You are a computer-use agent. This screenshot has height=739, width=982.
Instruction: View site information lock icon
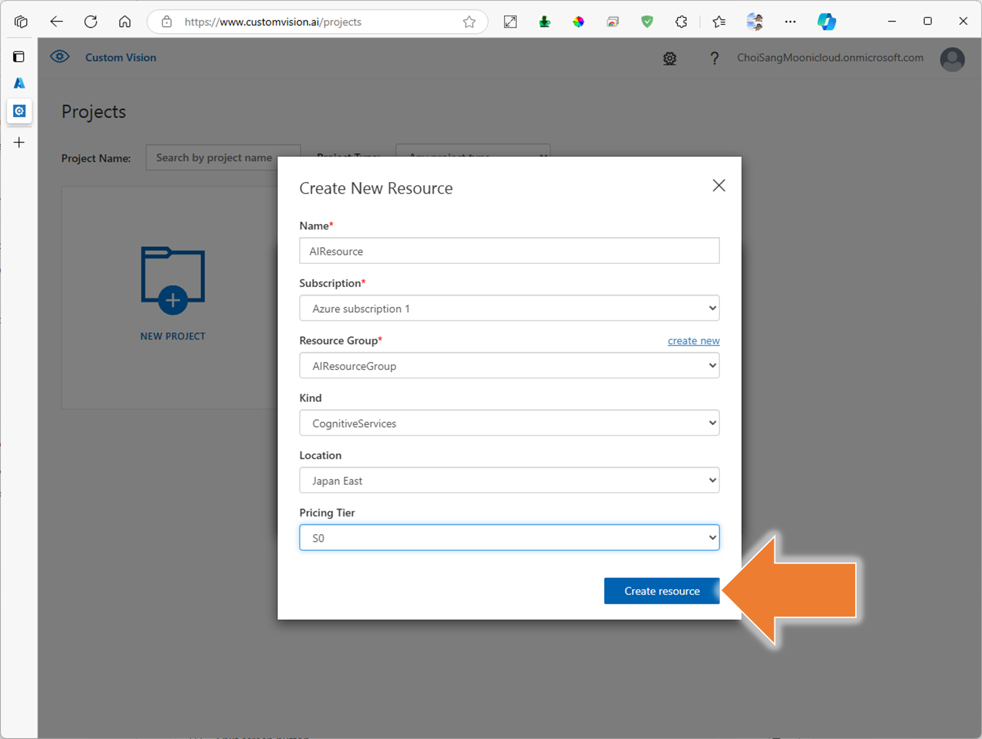tap(167, 22)
